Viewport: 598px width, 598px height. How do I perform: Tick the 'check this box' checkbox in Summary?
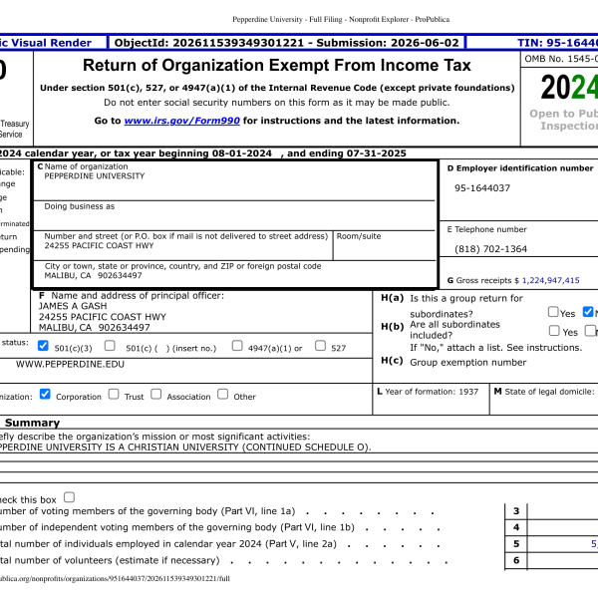point(69,497)
